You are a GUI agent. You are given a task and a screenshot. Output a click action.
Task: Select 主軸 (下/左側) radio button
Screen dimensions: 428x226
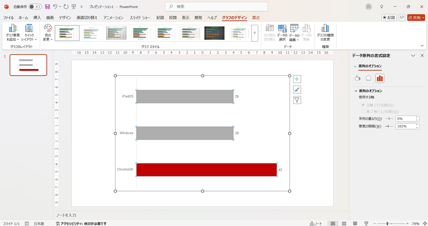point(363,105)
